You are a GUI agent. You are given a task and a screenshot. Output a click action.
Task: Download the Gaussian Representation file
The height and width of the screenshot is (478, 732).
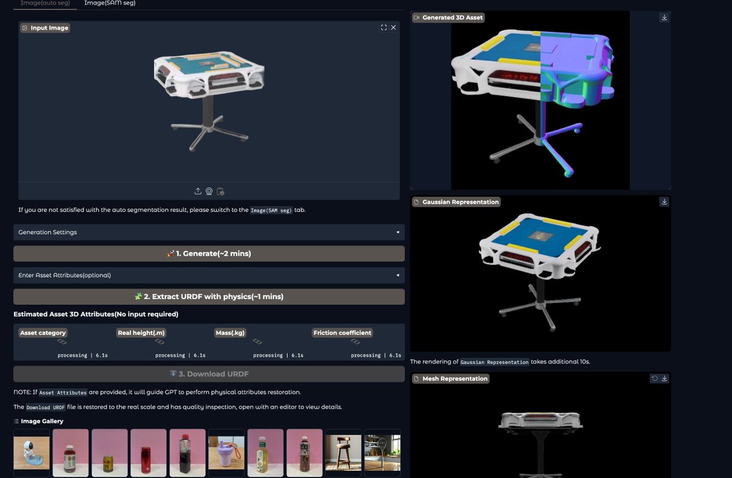point(664,201)
